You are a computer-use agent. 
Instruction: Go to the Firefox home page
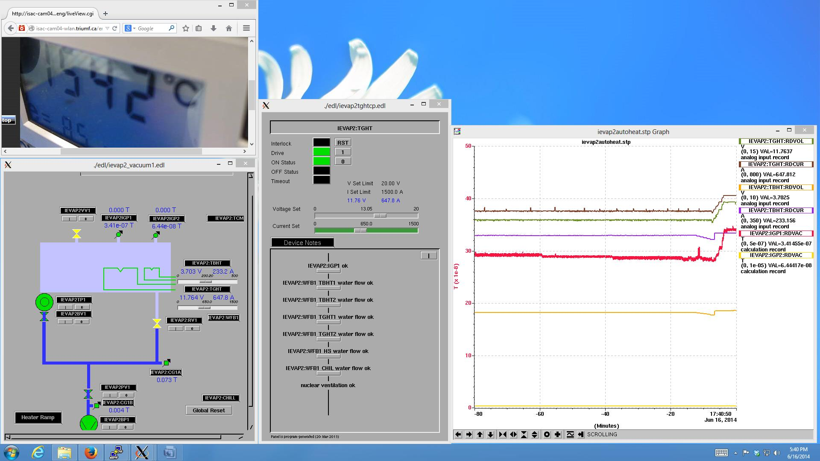tap(229, 28)
